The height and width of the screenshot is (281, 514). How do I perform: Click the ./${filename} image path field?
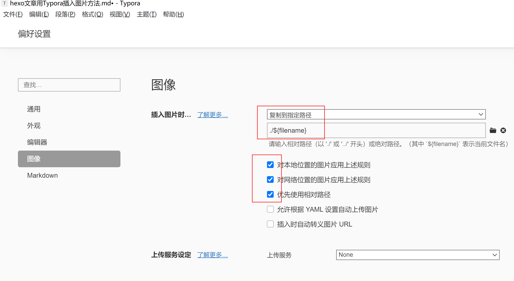[376, 130]
